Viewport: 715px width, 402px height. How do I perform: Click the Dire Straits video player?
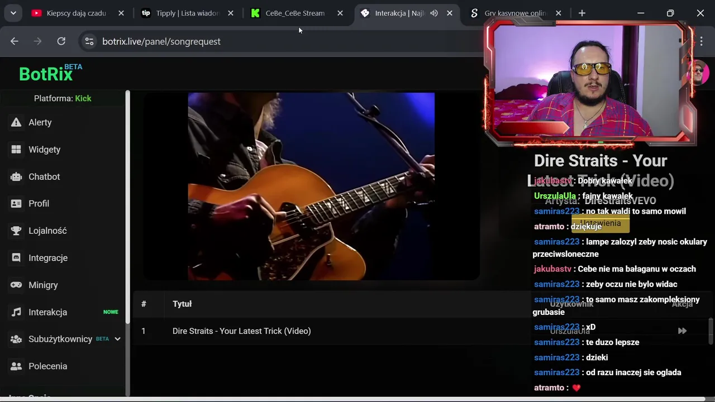coord(311,186)
